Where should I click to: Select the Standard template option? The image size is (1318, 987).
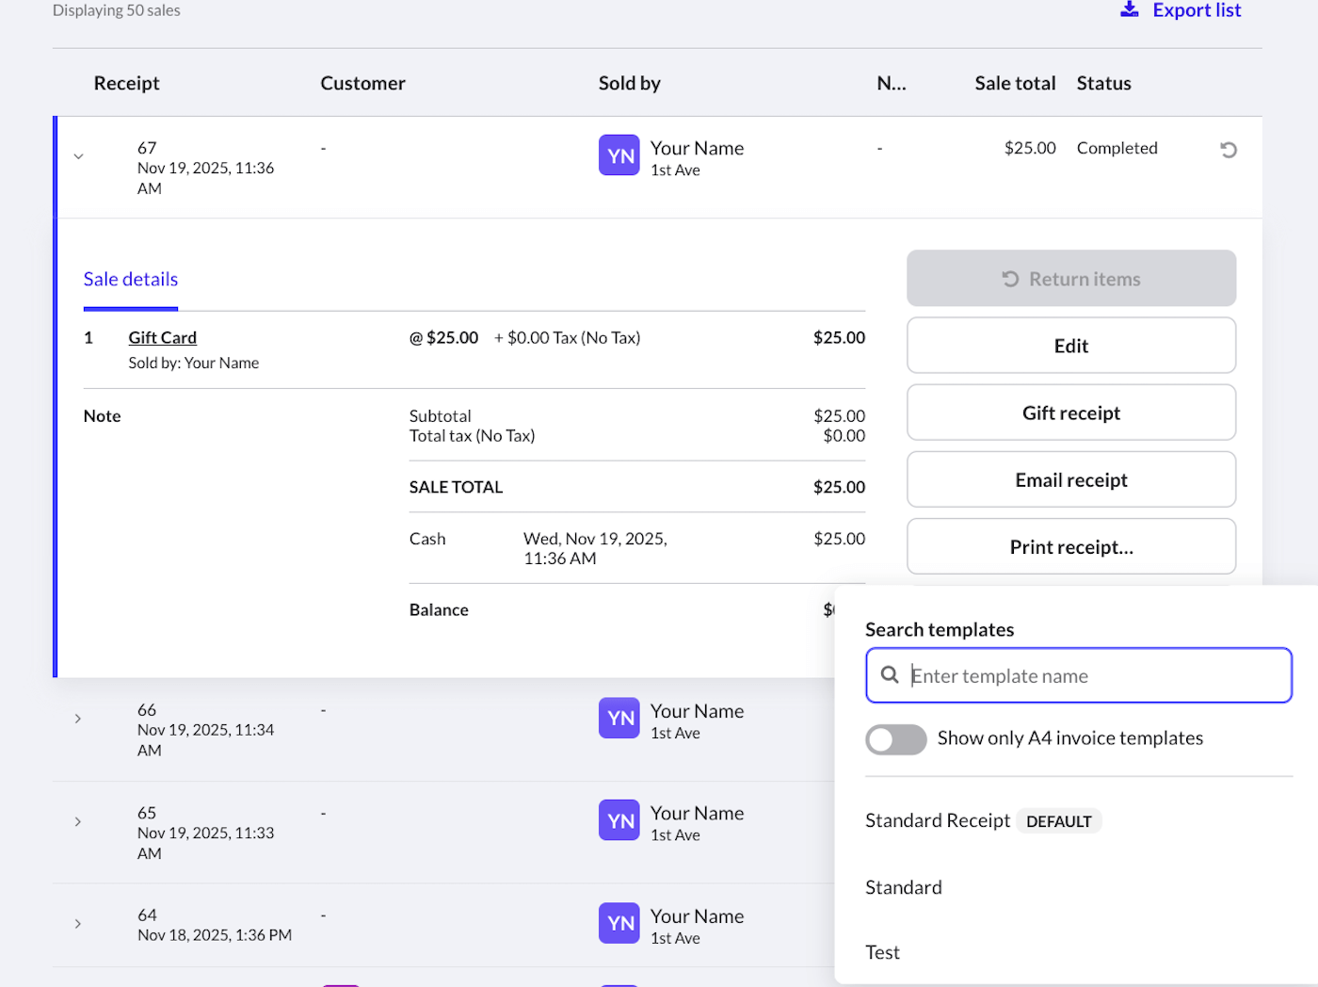click(x=903, y=887)
